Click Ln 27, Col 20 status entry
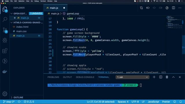 point(101,102)
